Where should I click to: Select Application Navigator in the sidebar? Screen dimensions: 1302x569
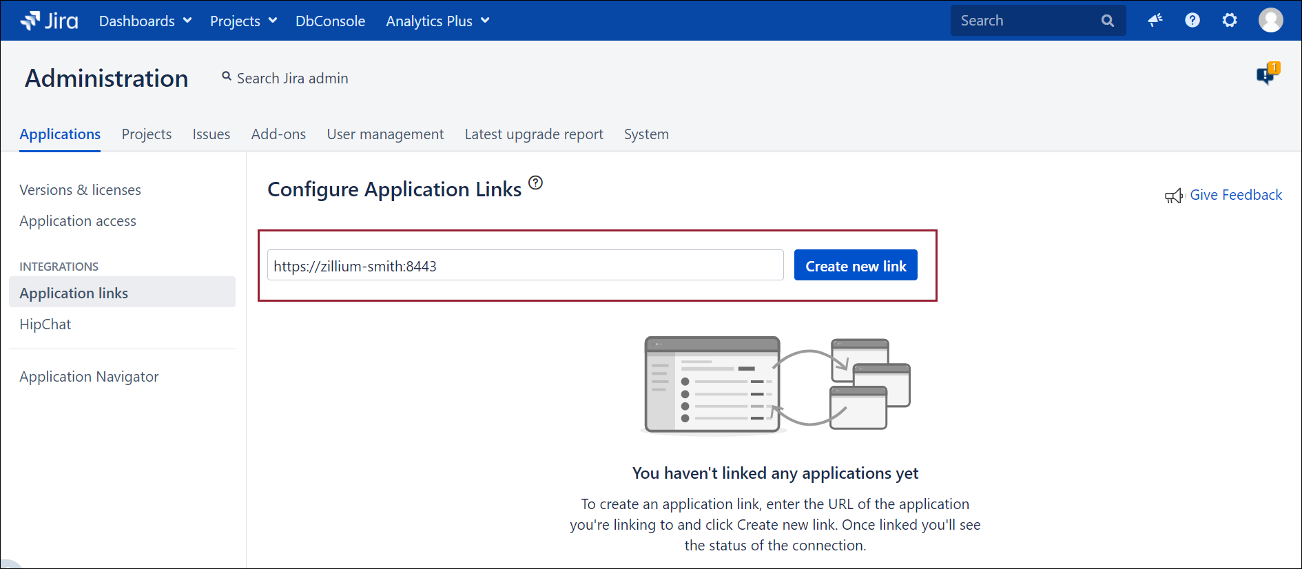89,377
